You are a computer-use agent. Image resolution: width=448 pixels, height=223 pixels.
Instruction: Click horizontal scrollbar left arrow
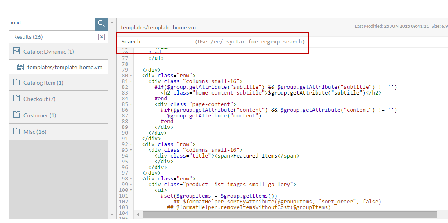(138, 214)
